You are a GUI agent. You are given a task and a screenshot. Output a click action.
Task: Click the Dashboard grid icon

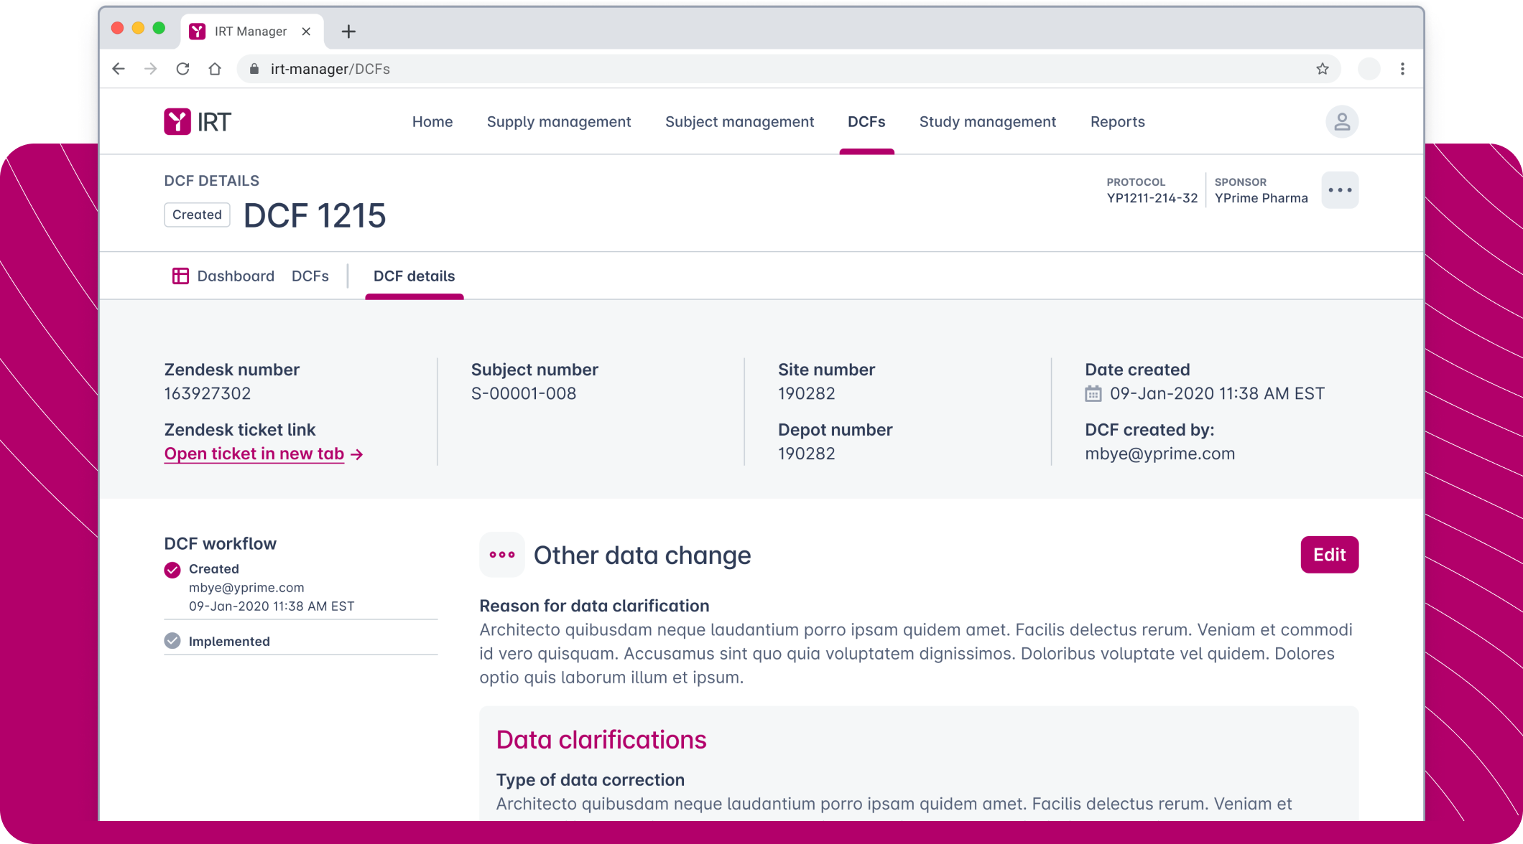(x=180, y=276)
